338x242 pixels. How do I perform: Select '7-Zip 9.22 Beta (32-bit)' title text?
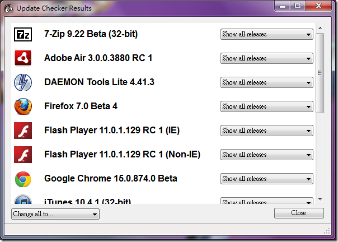(x=91, y=34)
